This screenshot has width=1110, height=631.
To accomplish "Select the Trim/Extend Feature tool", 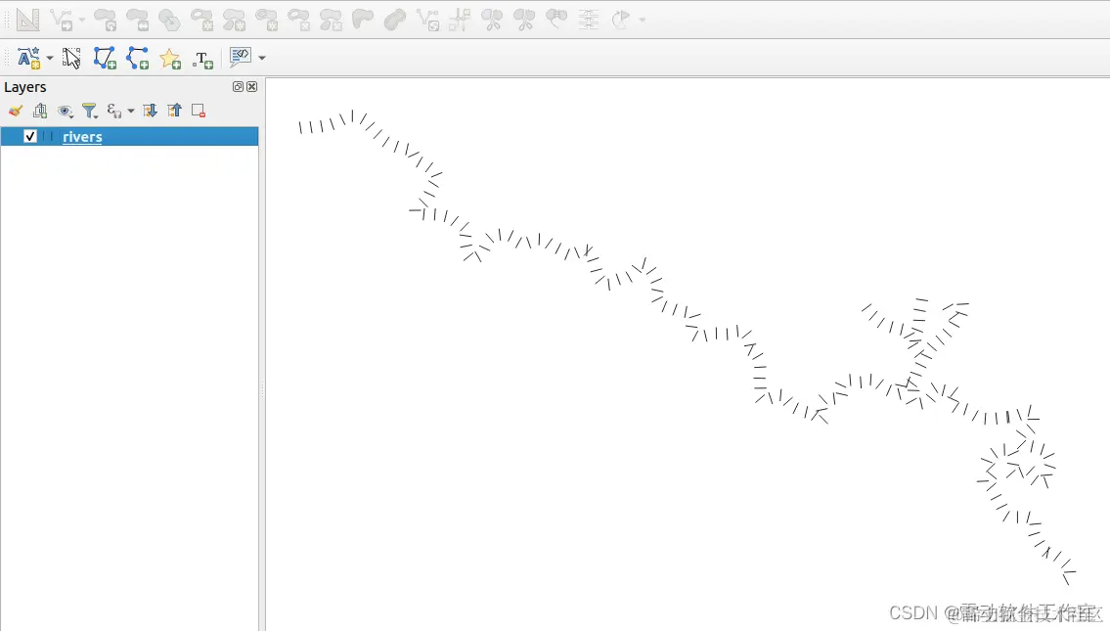I will [x=460, y=20].
